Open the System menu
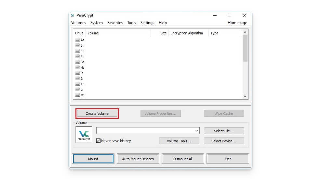321x180 pixels. (96, 23)
